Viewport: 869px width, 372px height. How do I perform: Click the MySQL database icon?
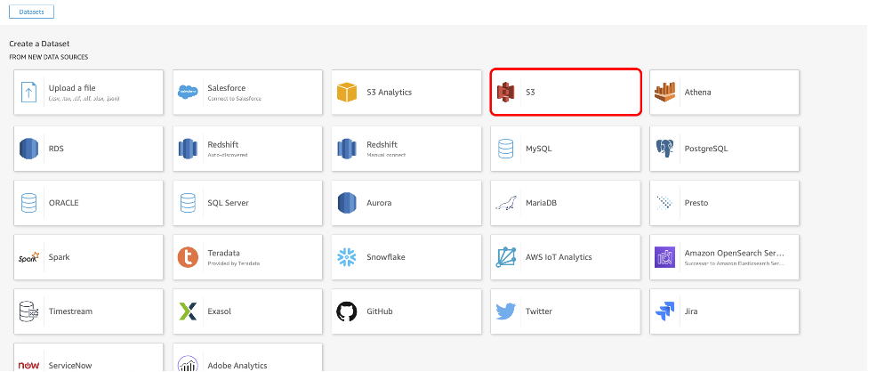[505, 149]
